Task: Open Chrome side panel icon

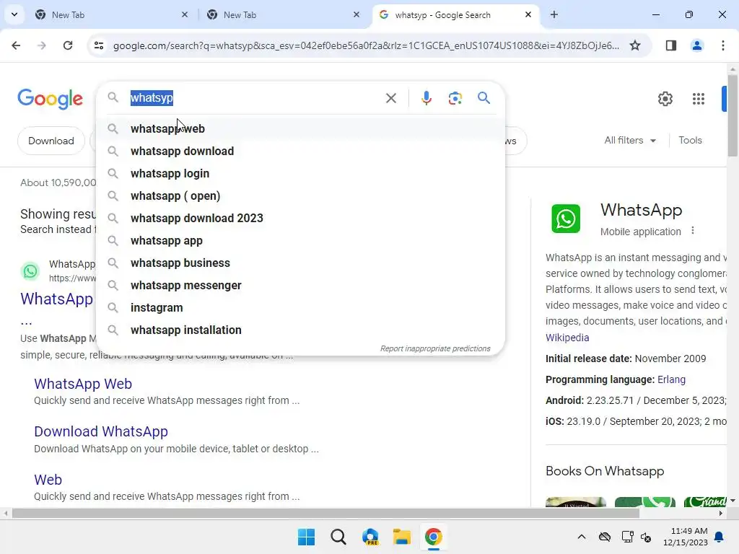Action: 670,45
